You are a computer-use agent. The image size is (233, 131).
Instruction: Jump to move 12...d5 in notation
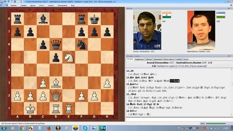130,71
